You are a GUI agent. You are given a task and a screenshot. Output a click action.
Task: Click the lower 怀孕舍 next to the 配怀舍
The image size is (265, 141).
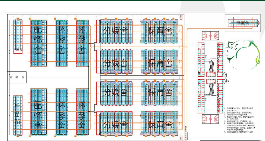(x=62, y=112)
